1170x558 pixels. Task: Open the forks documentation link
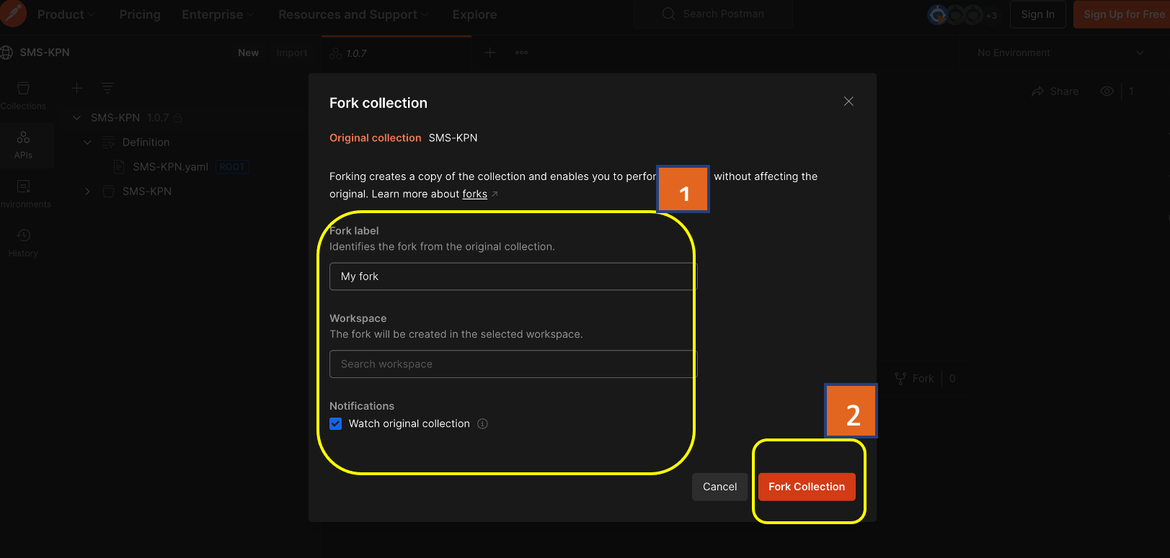pos(474,194)
